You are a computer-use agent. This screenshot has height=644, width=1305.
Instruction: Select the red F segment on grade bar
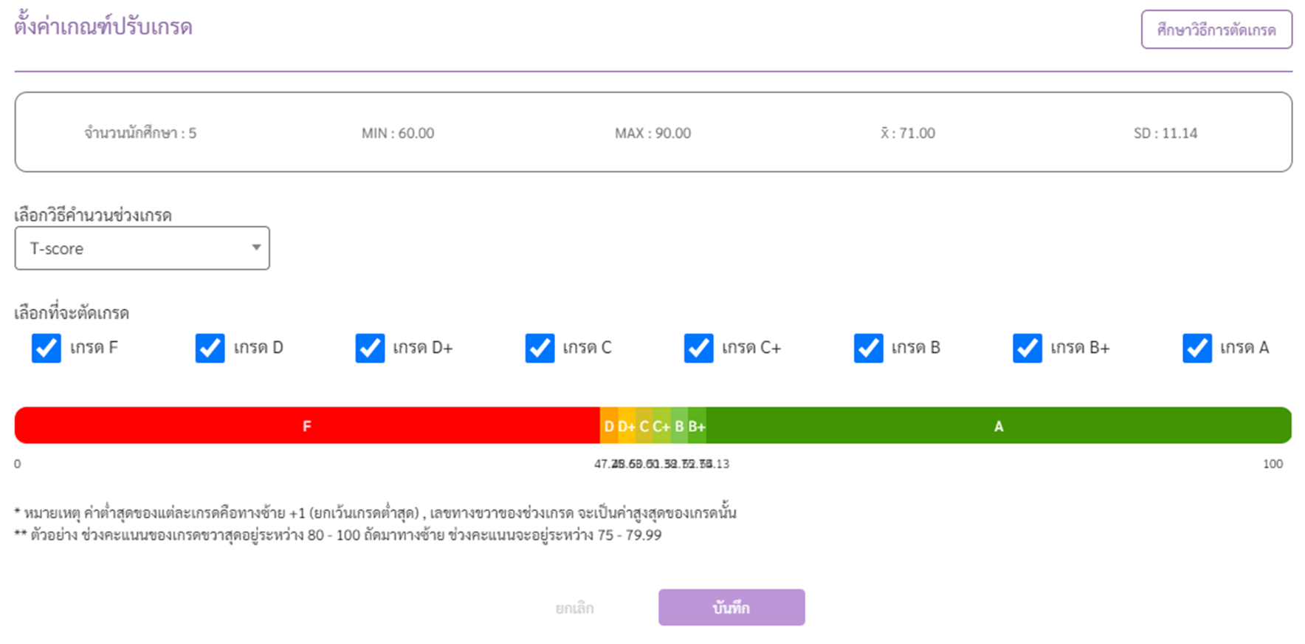pyautogui.click(x=307, y=425)
